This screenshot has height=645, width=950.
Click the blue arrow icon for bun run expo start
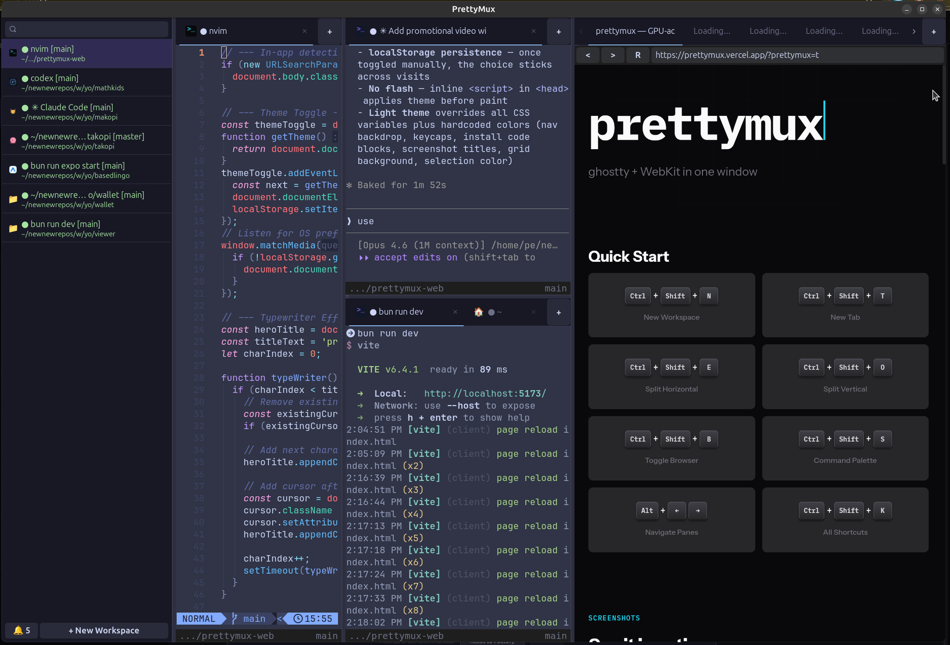click(x=13, y=170)
